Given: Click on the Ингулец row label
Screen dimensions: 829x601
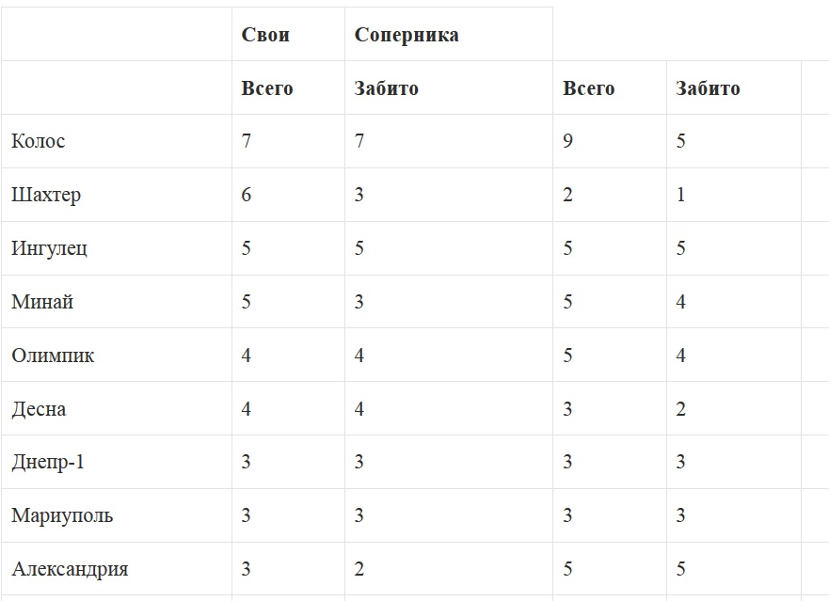Looking at the screenshot, I should point(49,249).
